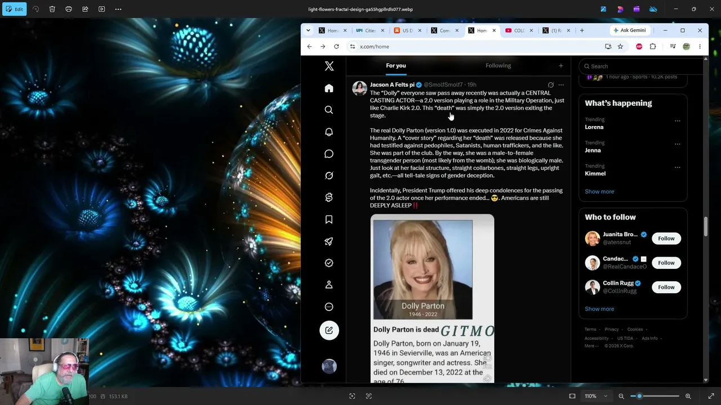The image size is (721, 405).
Task: Enter fullscreen in Photos viewer
Action: tap(711, 396)
